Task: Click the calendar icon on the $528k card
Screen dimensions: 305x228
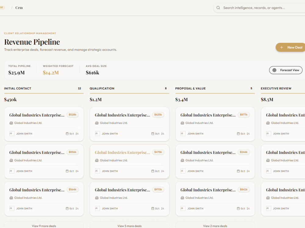Action: click(x=67, y=133)
